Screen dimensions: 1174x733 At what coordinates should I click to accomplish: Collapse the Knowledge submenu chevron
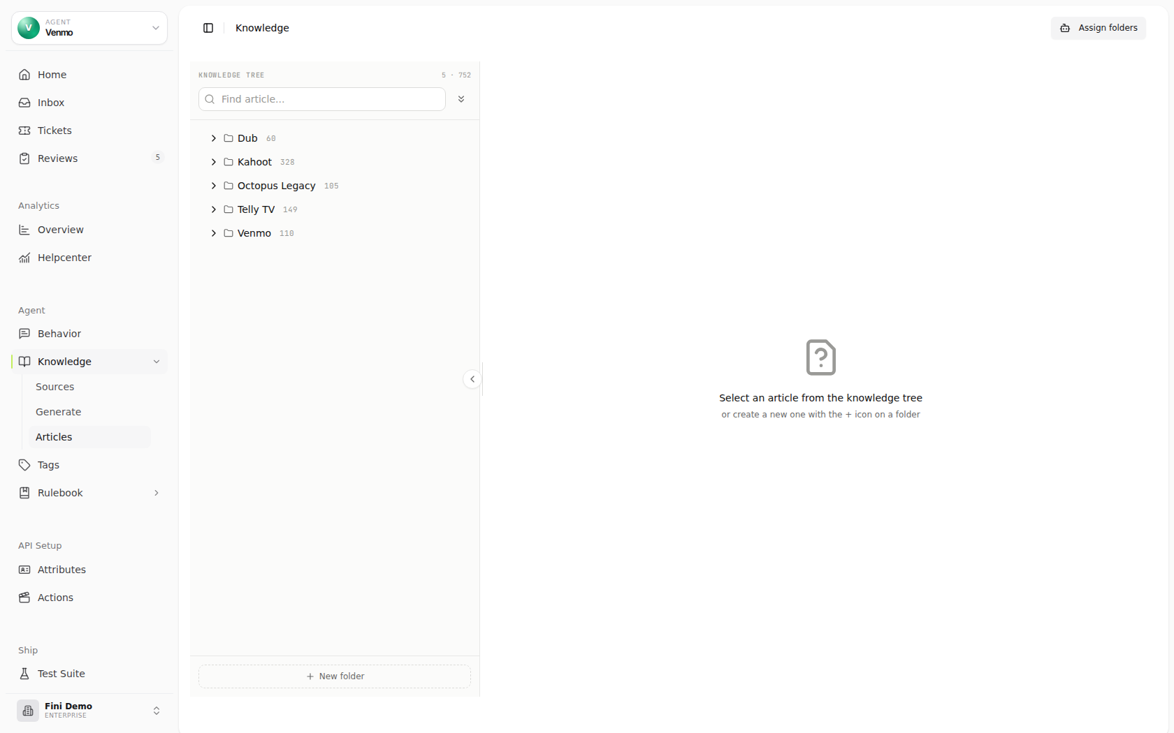point(157,362)
